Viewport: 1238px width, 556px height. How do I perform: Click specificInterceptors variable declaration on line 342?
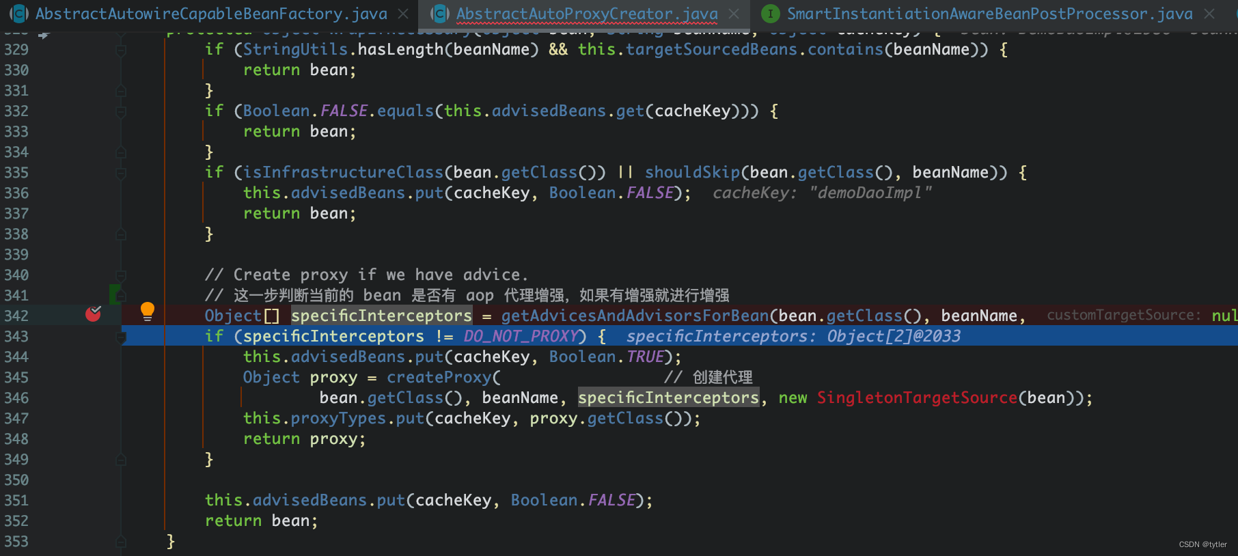coord(381,316)
